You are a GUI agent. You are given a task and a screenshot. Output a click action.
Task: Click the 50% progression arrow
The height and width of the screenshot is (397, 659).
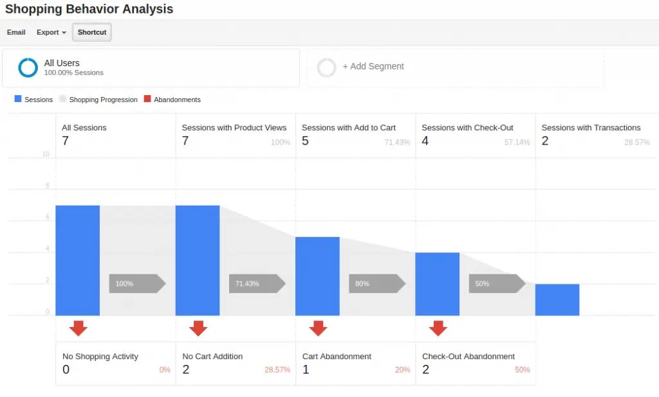click(x=497, y=283)
